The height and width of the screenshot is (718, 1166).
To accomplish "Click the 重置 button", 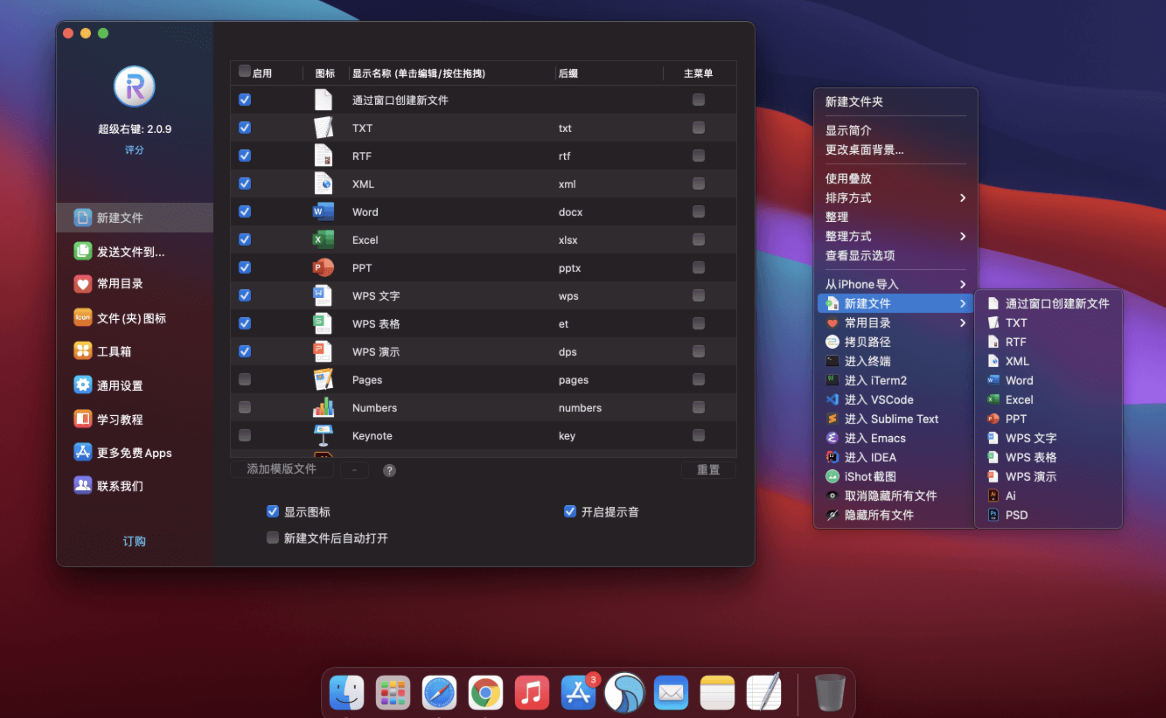I will [x=708, y=470].
